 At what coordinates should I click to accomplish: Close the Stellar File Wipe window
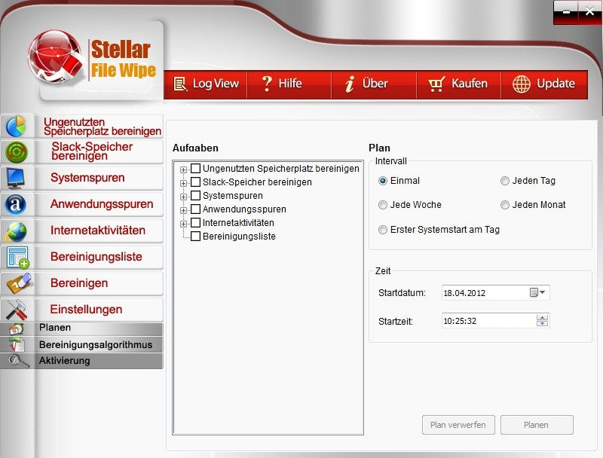point(589,12)
